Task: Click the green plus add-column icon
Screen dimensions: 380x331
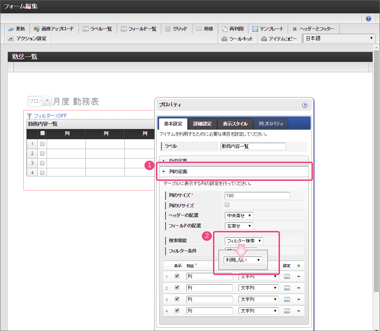Action: click(299, 265)
